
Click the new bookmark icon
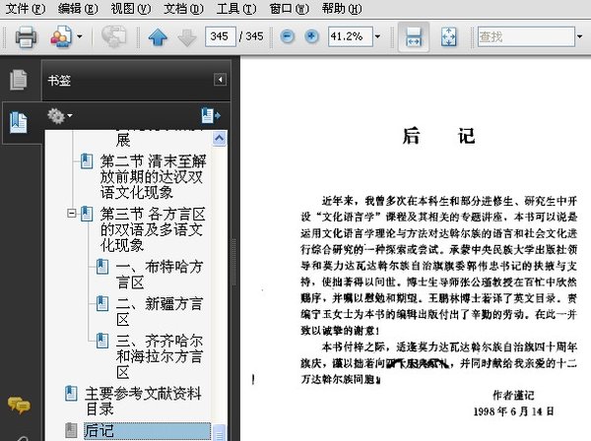[211, 115]
